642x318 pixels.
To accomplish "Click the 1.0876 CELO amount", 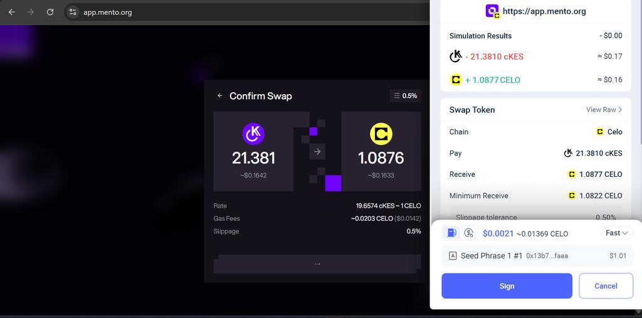I will (x=381, y=158).
